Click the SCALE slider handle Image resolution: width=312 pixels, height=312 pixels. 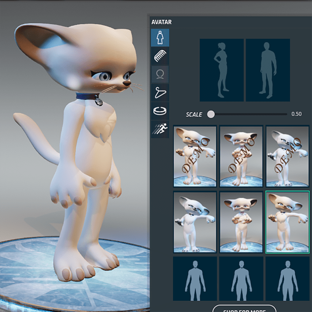click(211, 114)
